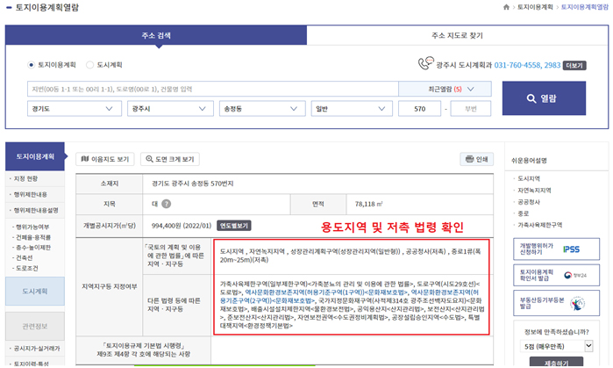The image size is (613, 368).
Task: Select the 도시계획 sidebar tab
Action: [x=35, y=292]
